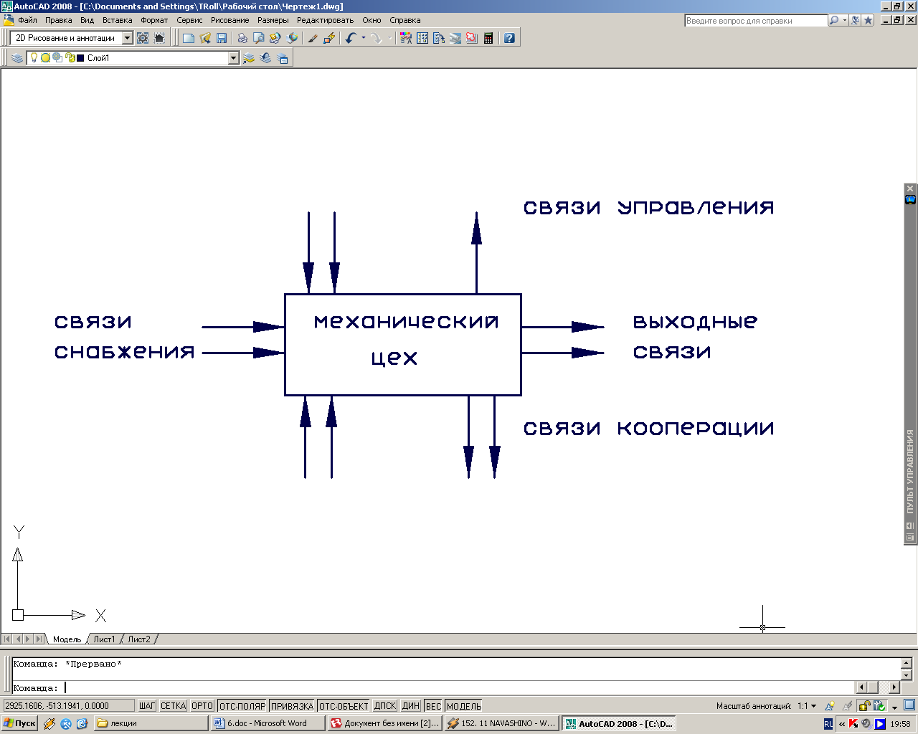Screen dimensions: 918x734
Task: Open Plot Preview icon
Action: coord(259,38)
